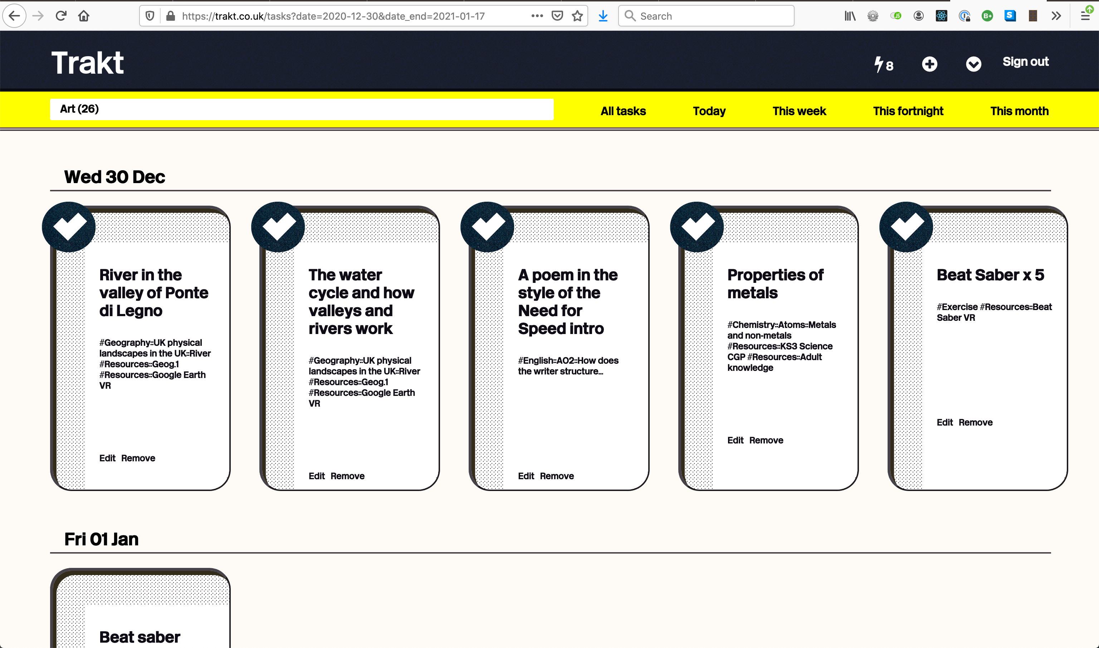1099x648 pixels.
Task: Click Remove on A poem task
Action: pos(557,476)
